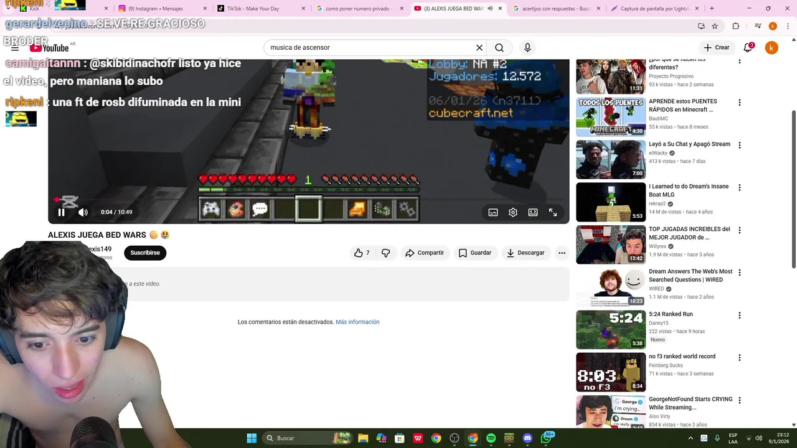The width and height of the screenshot is (797, 448).
Task: Pause the playing YouTube video
Action: click(61, 212)
